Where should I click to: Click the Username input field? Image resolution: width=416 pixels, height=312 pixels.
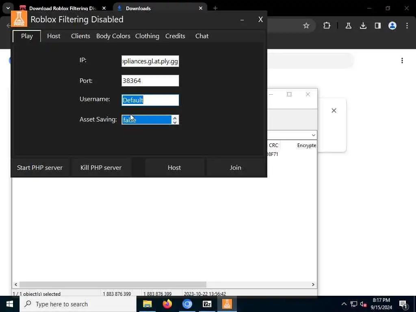point(150,100)
